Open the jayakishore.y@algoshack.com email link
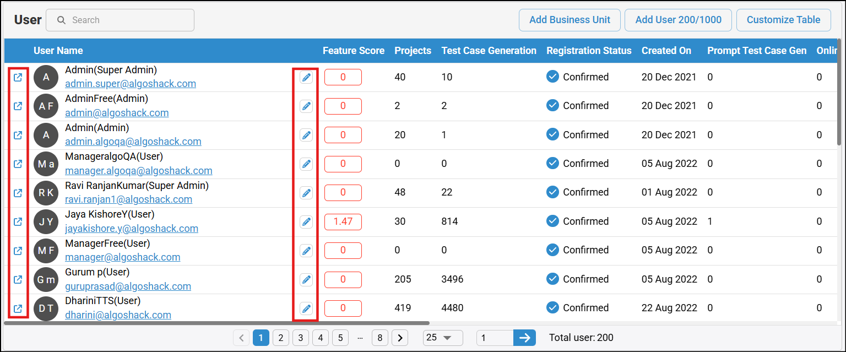 (x=132, y=228)
